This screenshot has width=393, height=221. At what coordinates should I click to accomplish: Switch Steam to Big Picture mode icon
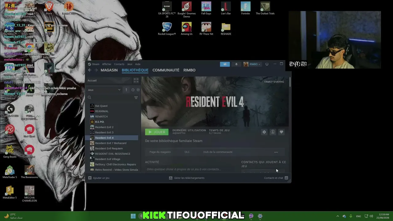(x=267, y=64)
